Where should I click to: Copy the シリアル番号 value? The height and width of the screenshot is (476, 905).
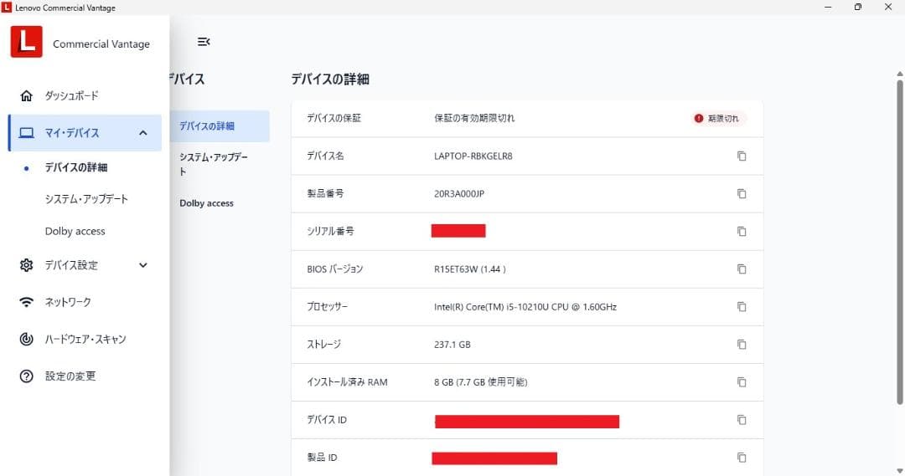[x=742, y=231]
